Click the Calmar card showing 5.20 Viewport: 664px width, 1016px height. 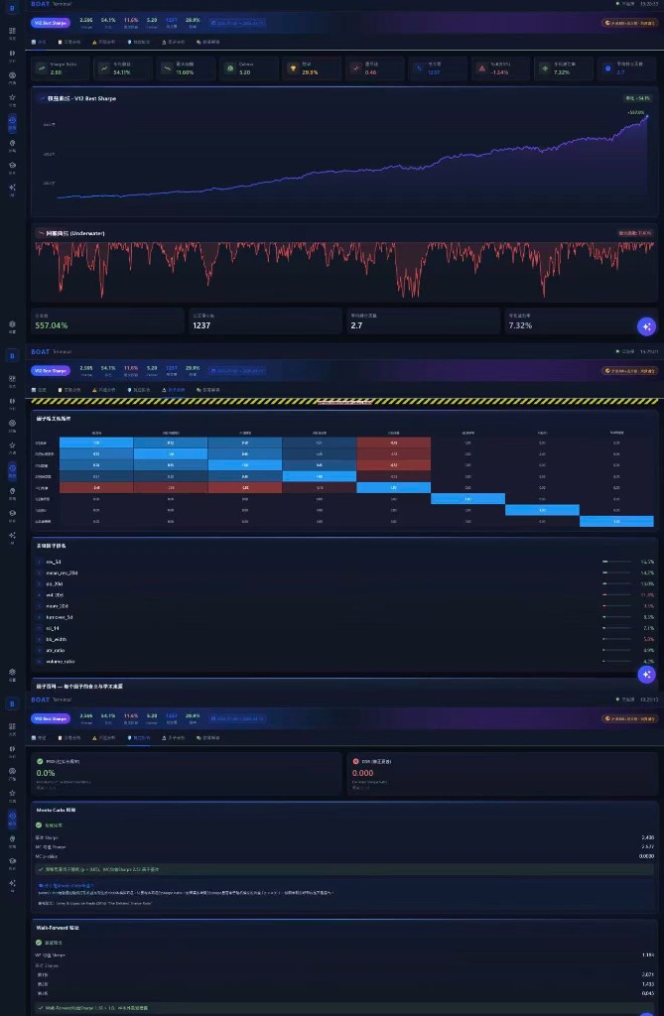[249, 68]
